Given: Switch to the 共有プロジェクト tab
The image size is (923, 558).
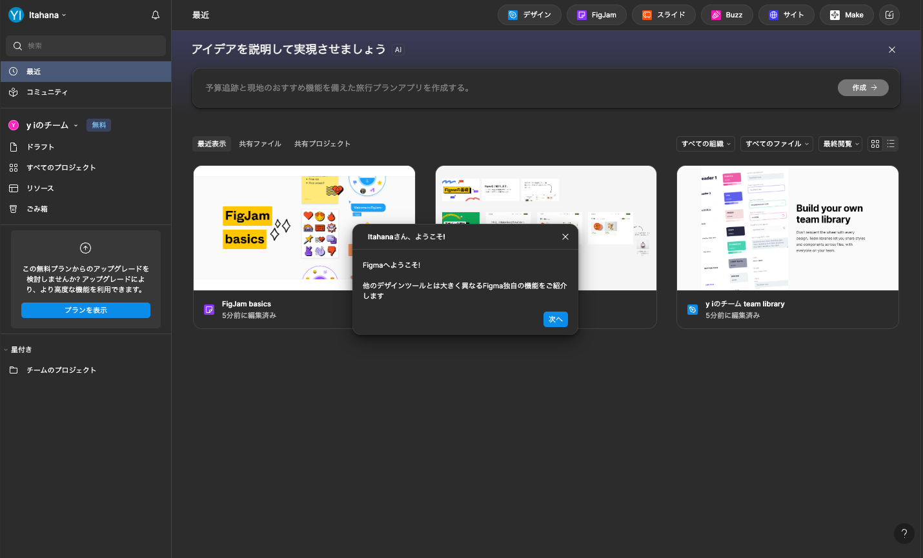Looking at the screenshot, I should (x=322, y=144).
